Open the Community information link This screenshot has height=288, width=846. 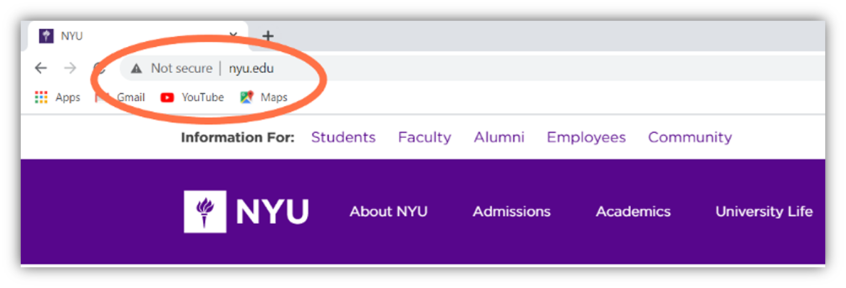pos(690,137)
